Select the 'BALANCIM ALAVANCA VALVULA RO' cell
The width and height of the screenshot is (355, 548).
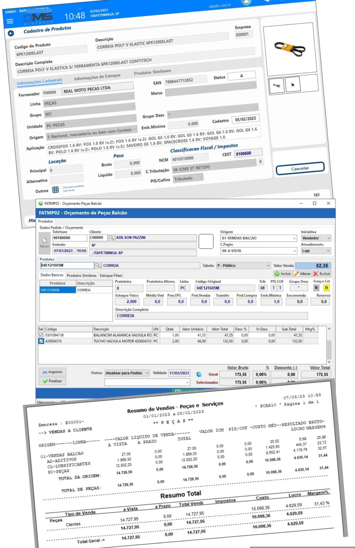(x=122, y=335)
